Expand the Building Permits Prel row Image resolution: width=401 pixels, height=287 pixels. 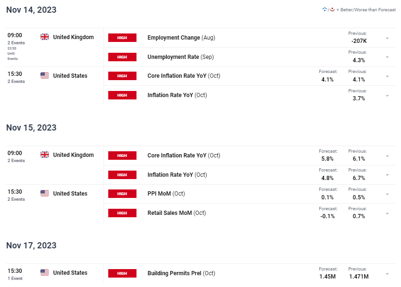pos(387,274)
